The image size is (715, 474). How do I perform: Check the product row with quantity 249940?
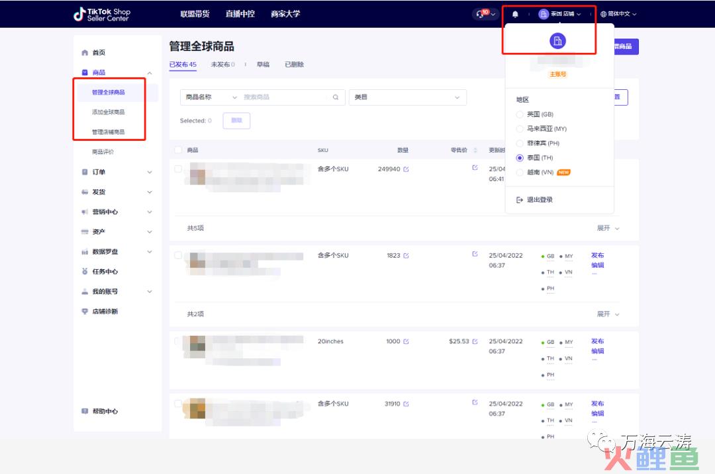178,169
